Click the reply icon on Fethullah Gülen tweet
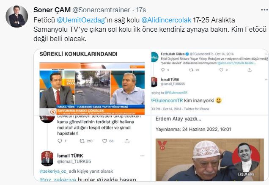The height and width of the screenshot is (185, 269). (163, 70)
